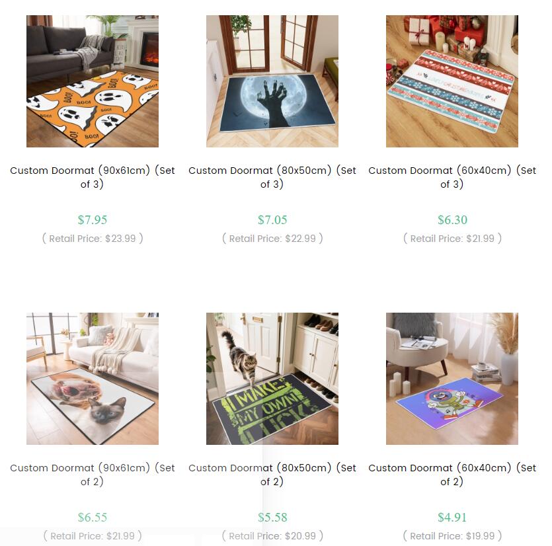This screenshot has height=546, width=552.
Task: Click the $6.30 price
Action: point(452,220)
